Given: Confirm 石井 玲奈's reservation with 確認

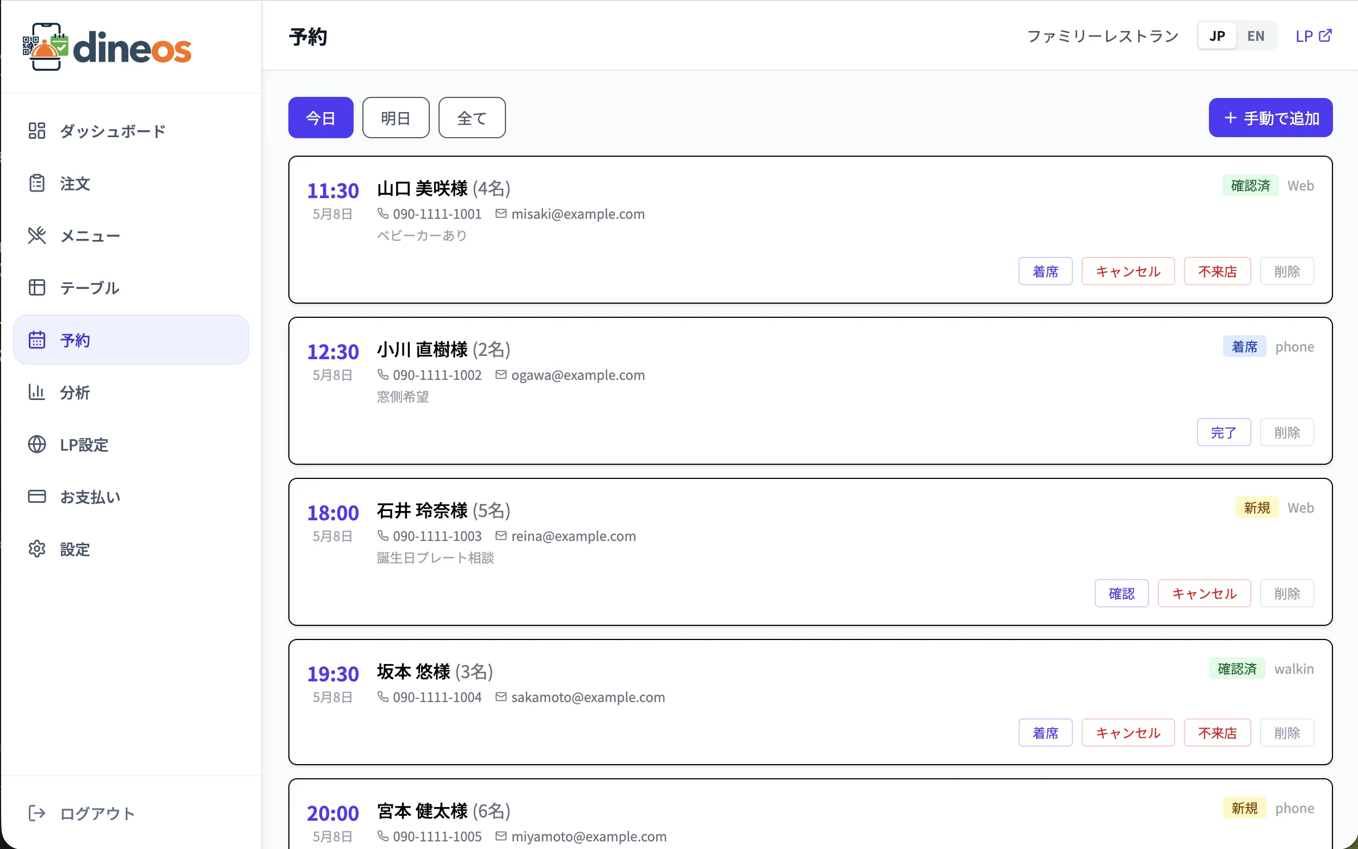Looking at the screenshot, I should point(1122,594).
